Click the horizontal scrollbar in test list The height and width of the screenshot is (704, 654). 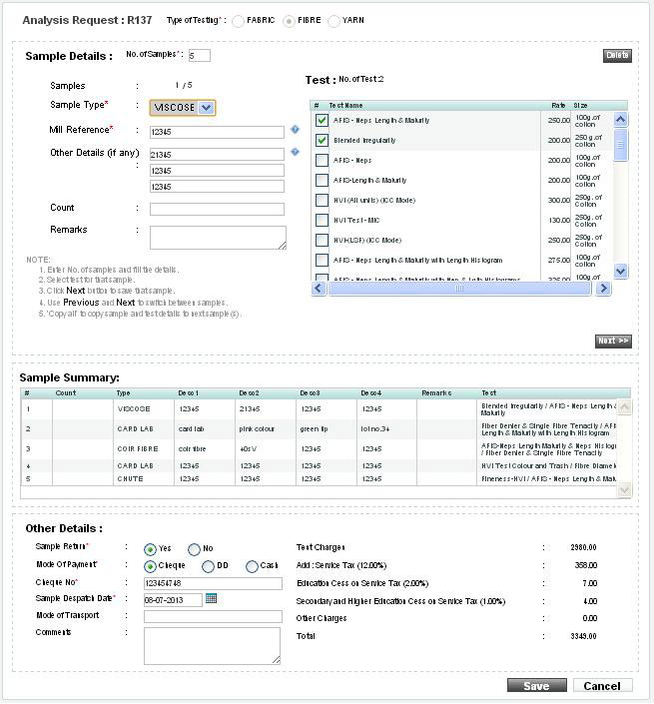coord(459,289)
